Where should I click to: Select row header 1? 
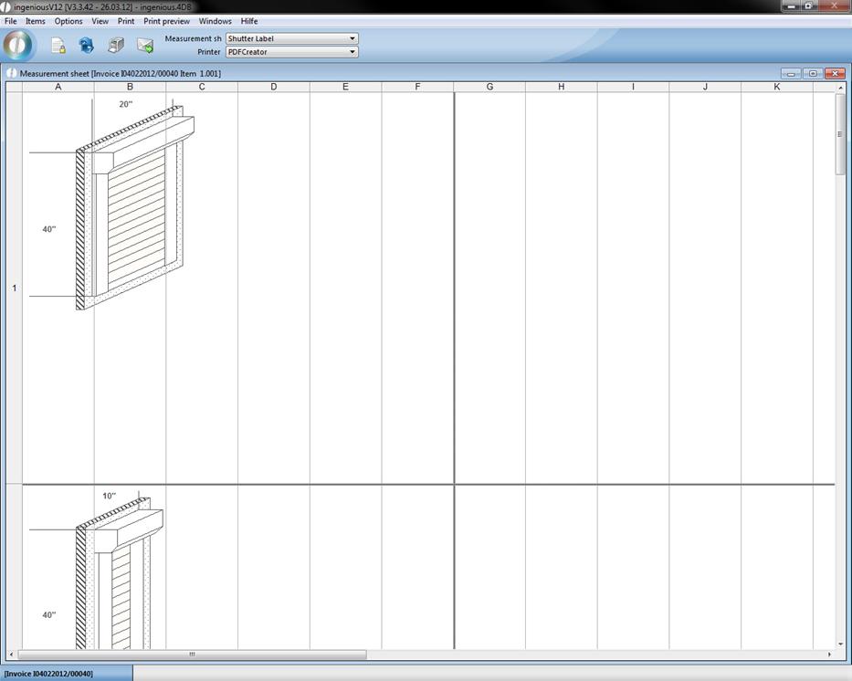14,288
